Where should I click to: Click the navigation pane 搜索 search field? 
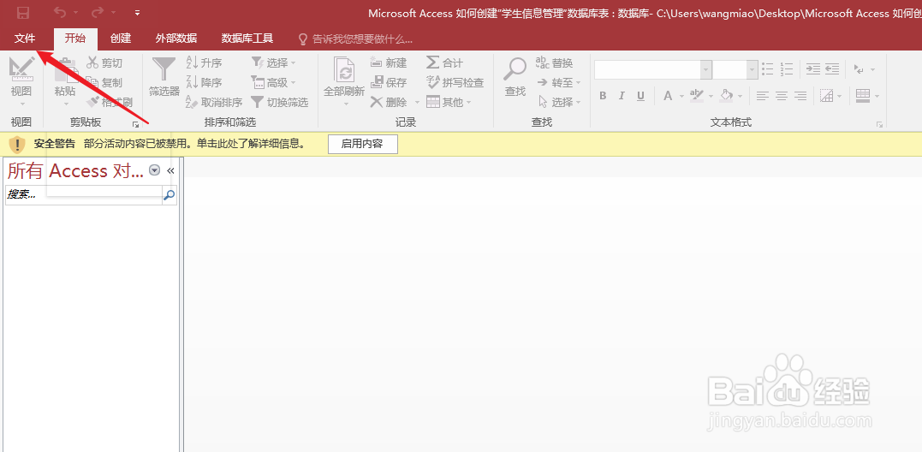click(x=84, y=195)
